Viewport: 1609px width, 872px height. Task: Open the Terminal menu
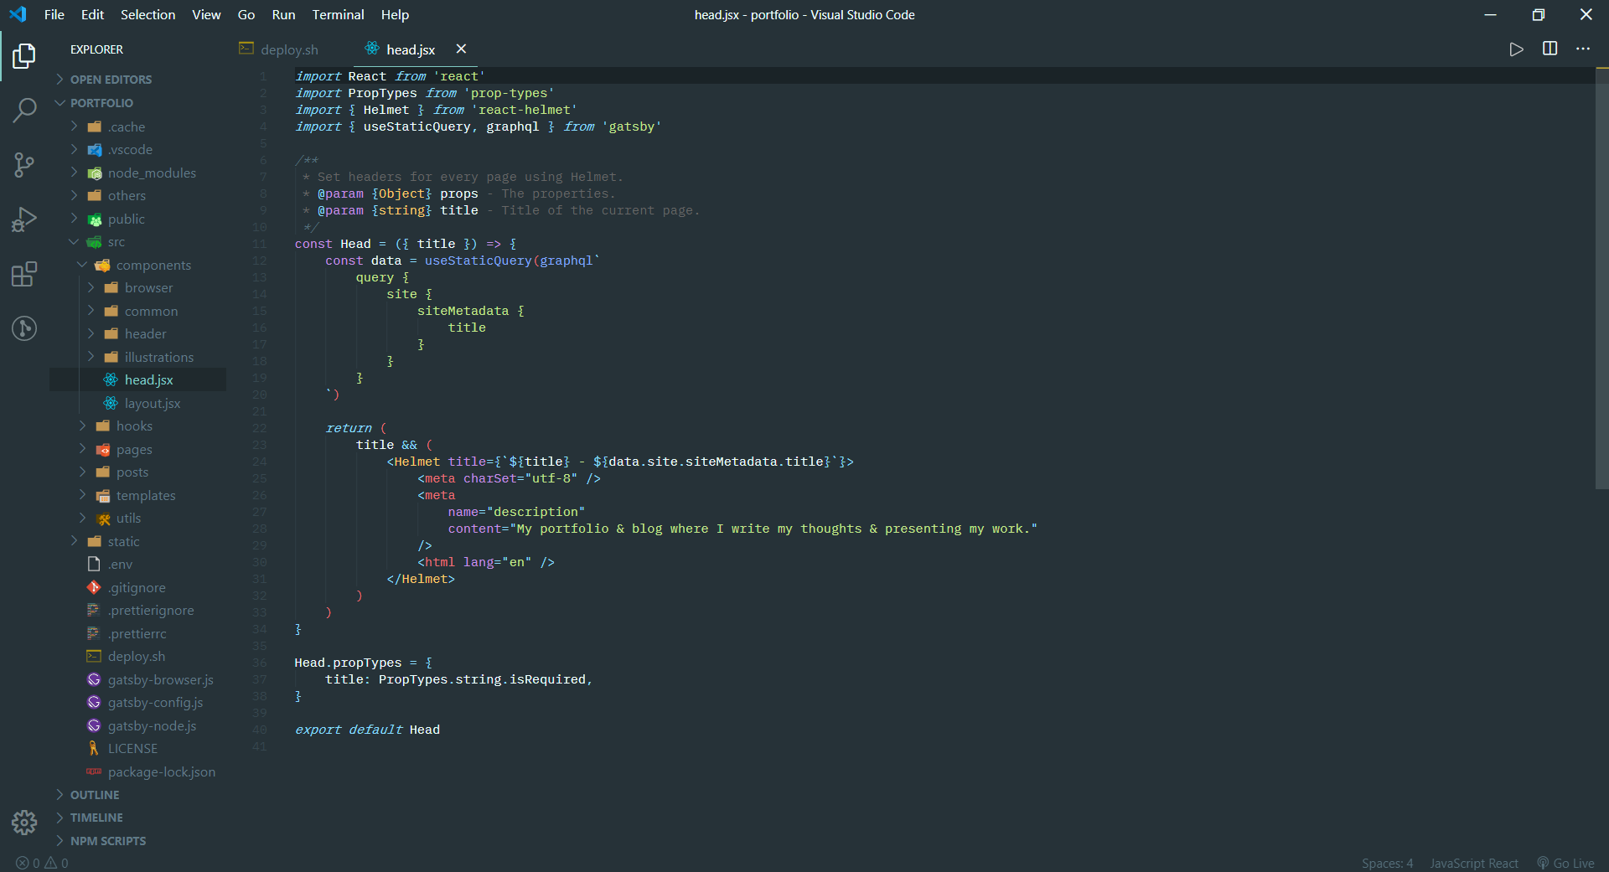pyautogui.click(x=338, y=14)
